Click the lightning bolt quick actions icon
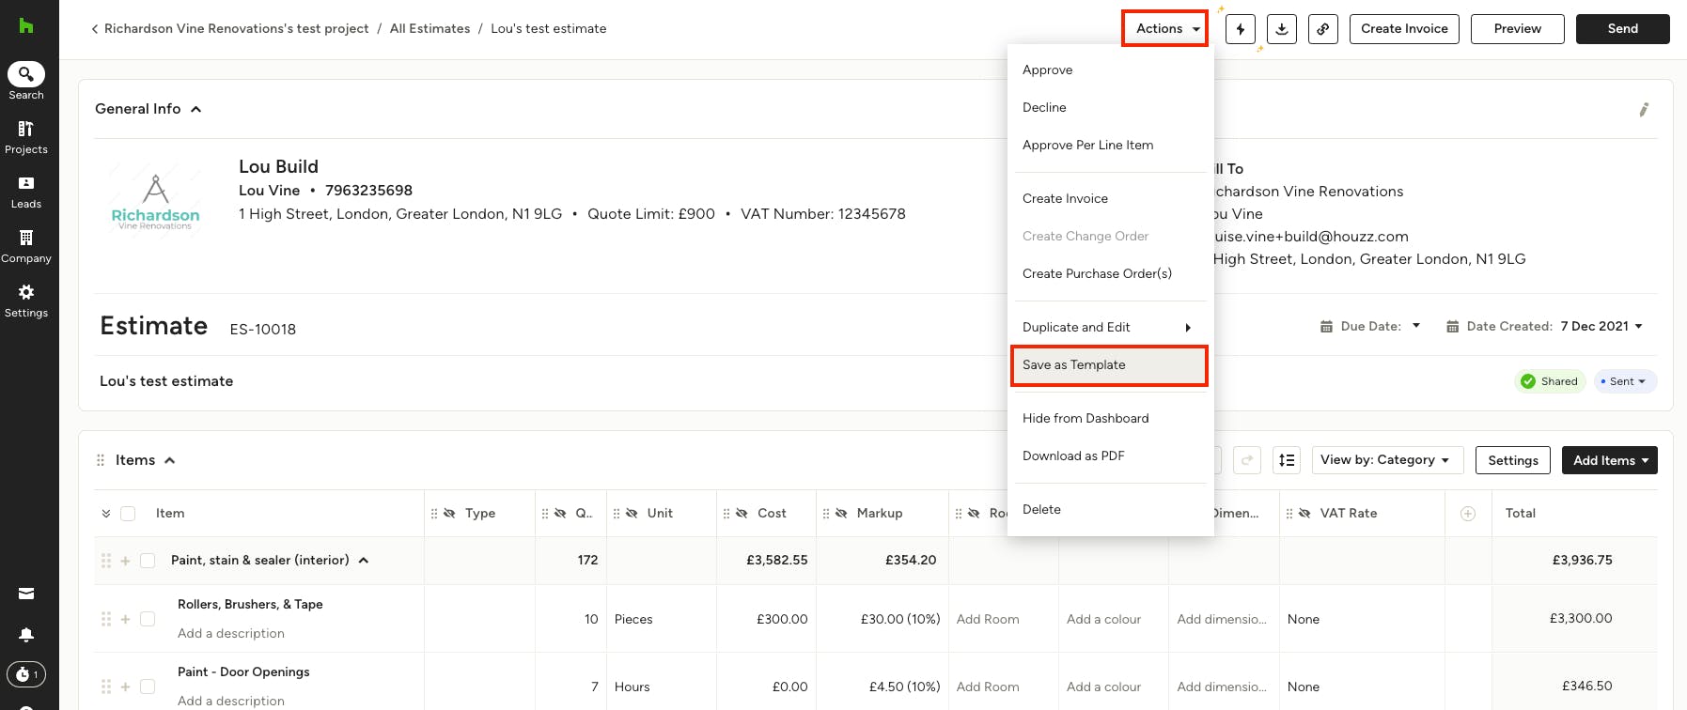Screen dimensions: 1687x710 (1241, 29)
